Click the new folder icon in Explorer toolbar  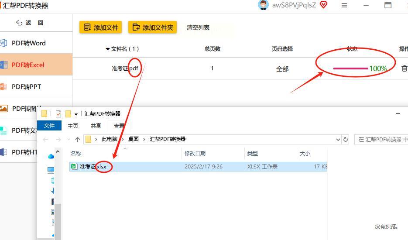[68, 114]
